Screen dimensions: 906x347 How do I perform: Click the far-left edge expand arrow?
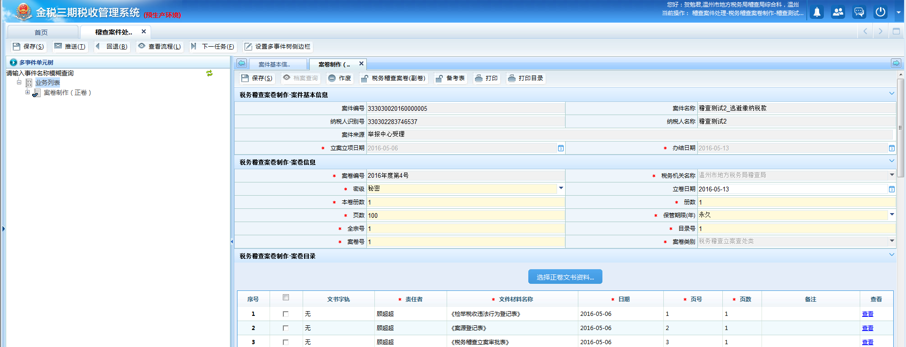click(3, 229)
